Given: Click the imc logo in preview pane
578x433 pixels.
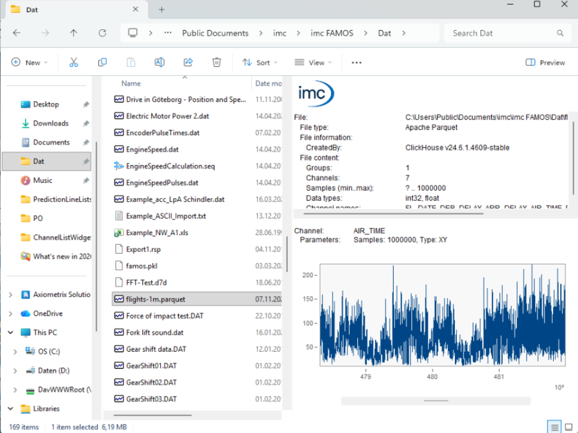Looking at the screenshot, I should [x=316, y=94].
